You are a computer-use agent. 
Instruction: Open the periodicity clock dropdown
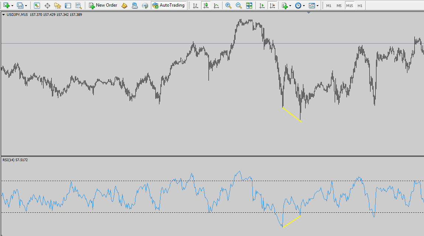[304, 6]
